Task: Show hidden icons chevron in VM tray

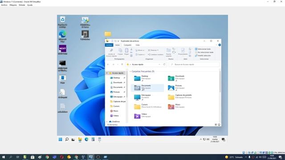Action: 201,139
